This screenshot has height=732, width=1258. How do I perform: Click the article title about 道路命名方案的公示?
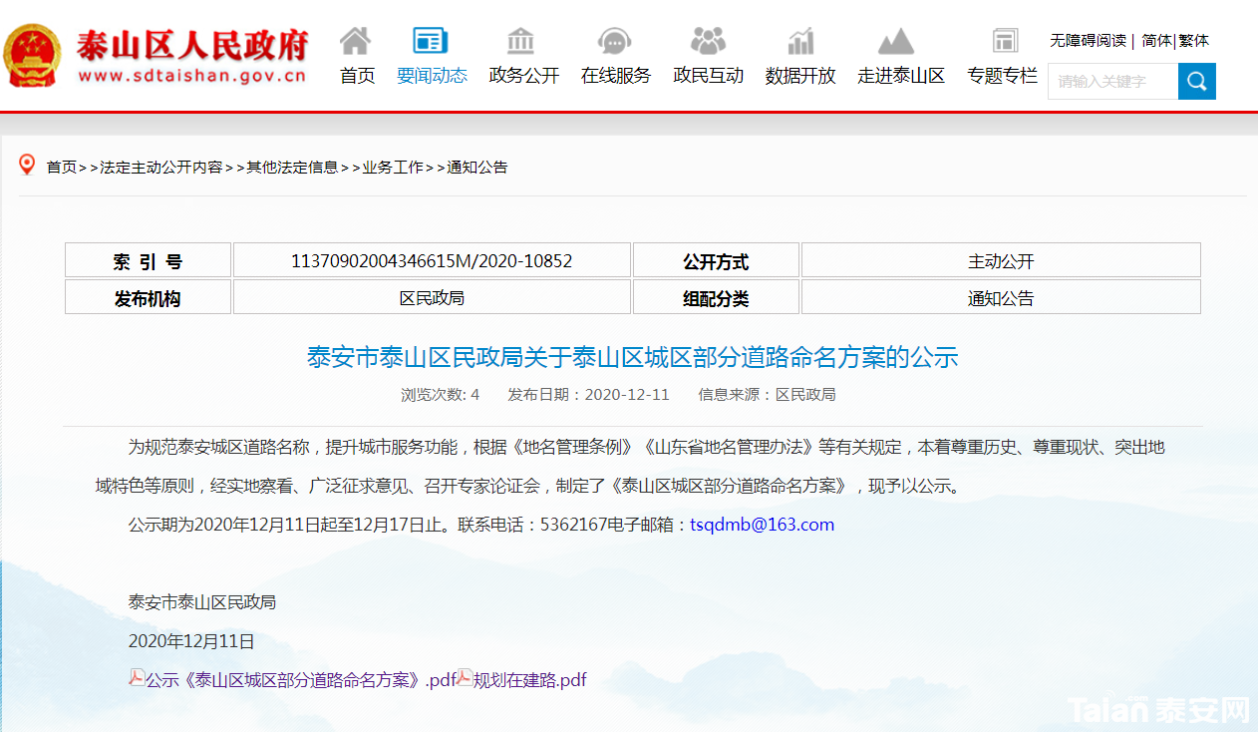tap(632, 357)
